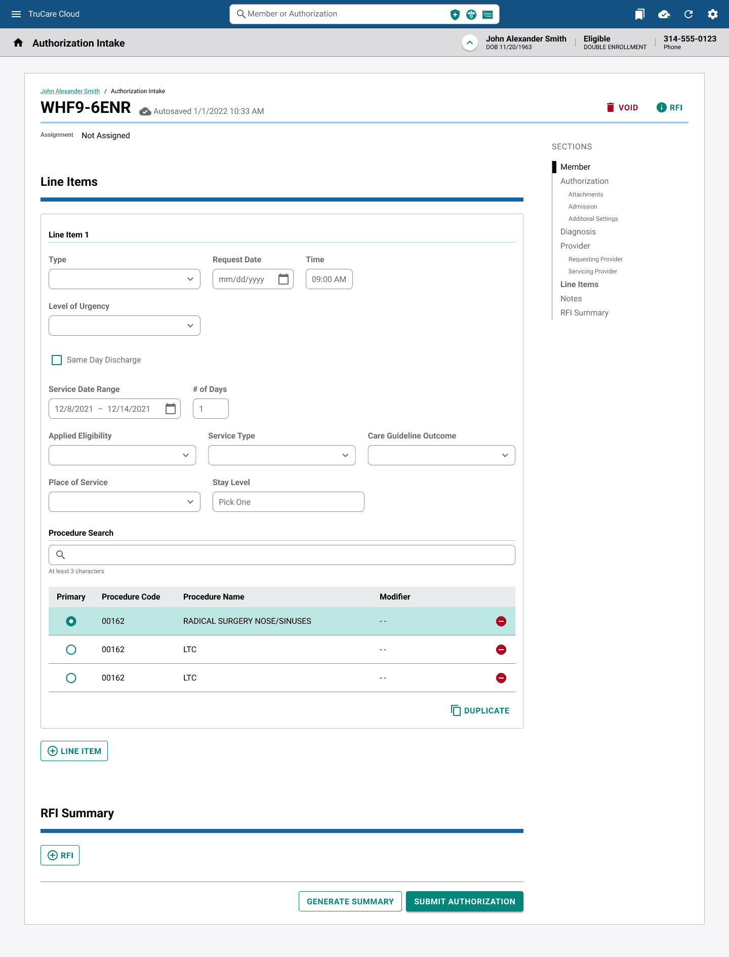Collapse the member banner chevron
The height and width of the screenshot is (957, 729).
470,43
